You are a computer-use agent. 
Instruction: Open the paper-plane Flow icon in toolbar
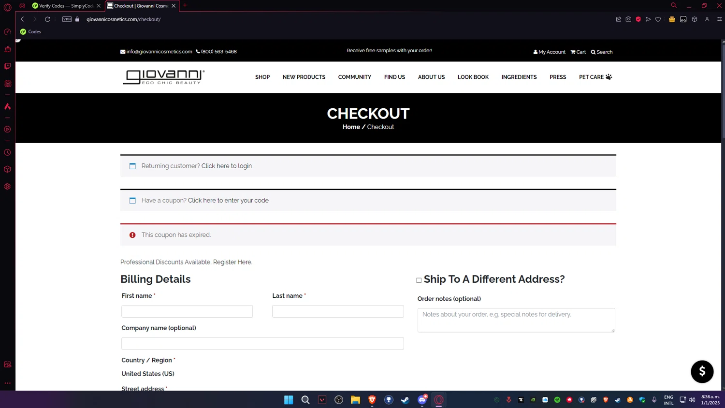[x=648, y=19]
